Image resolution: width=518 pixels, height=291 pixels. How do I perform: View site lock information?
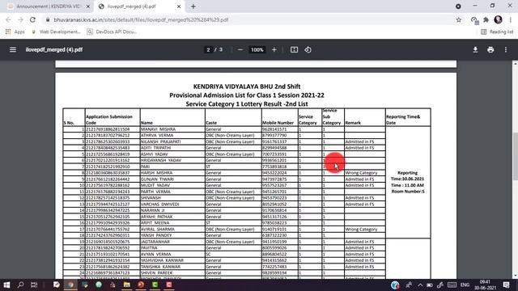tap(48, 19)
